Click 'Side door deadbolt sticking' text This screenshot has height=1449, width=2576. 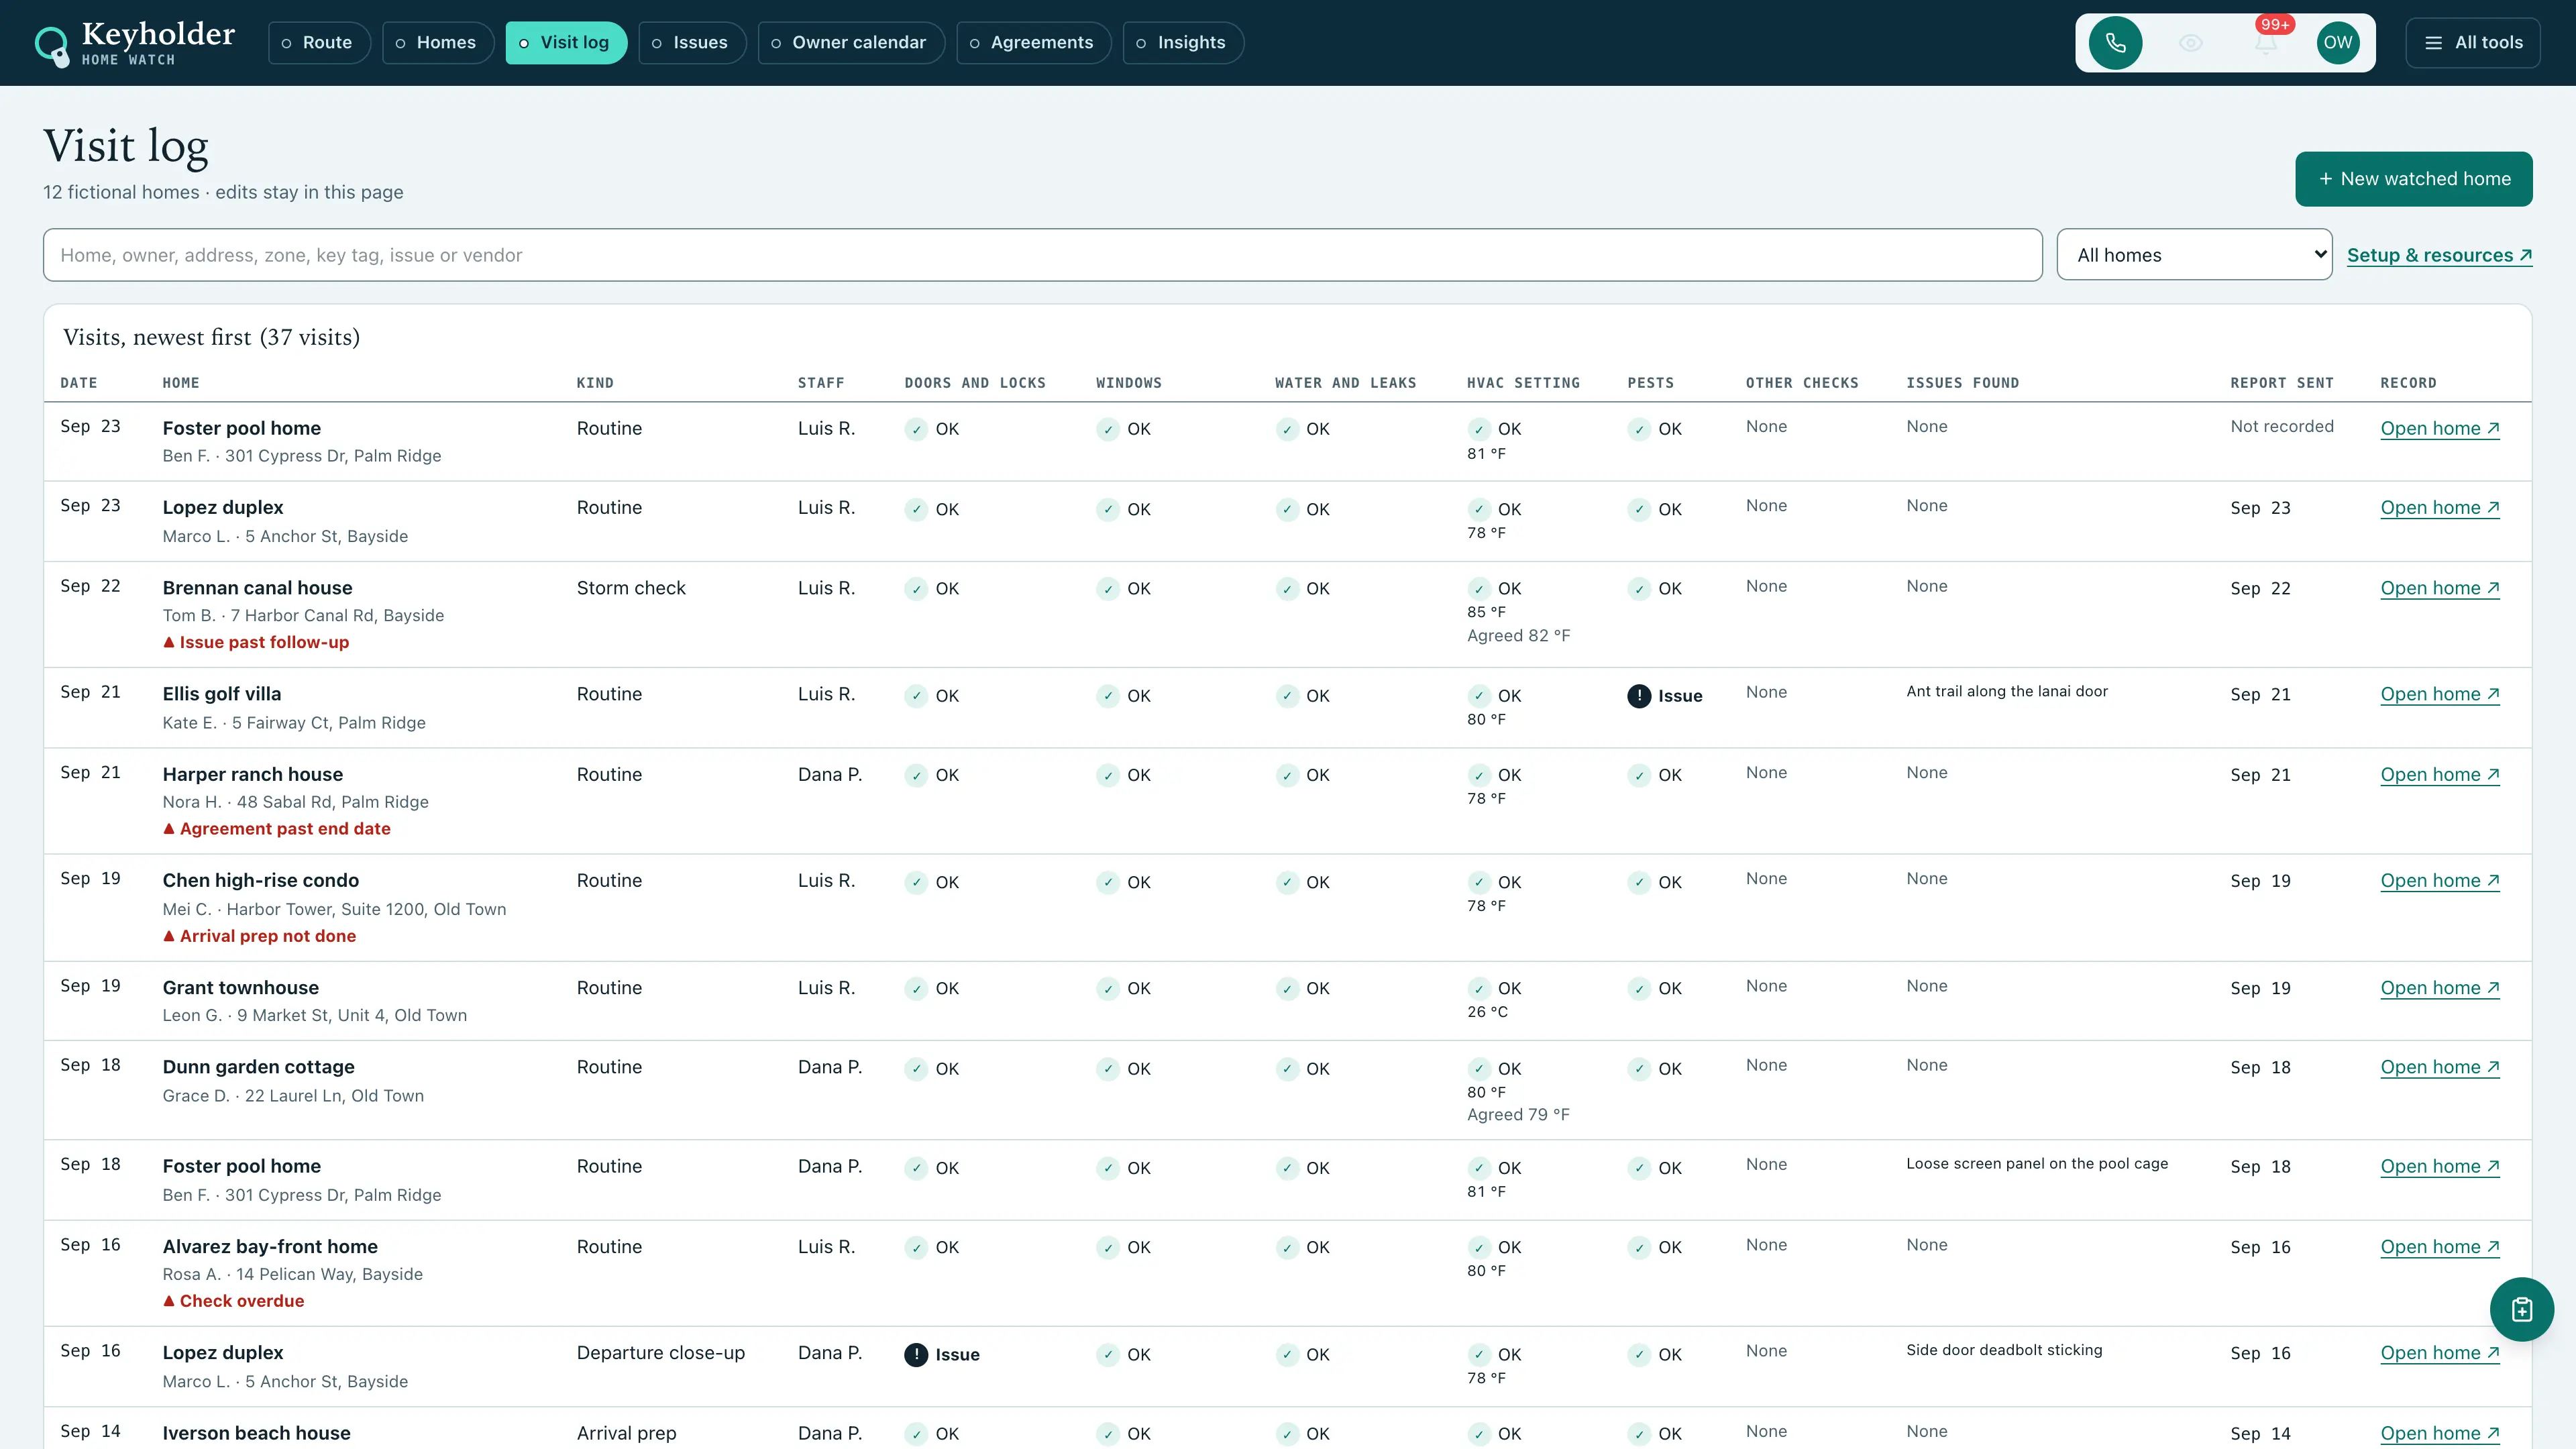(2004, 1350)
